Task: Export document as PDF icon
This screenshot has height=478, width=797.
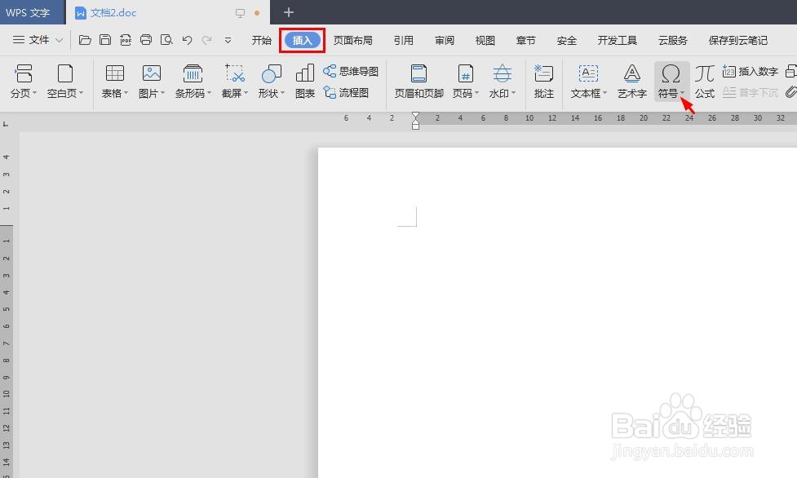Action: [126, 40]
